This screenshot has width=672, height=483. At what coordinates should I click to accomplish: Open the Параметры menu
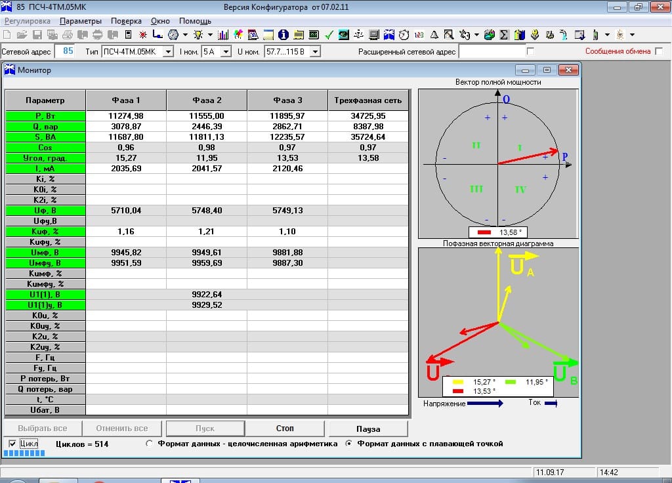coord(81,21)
